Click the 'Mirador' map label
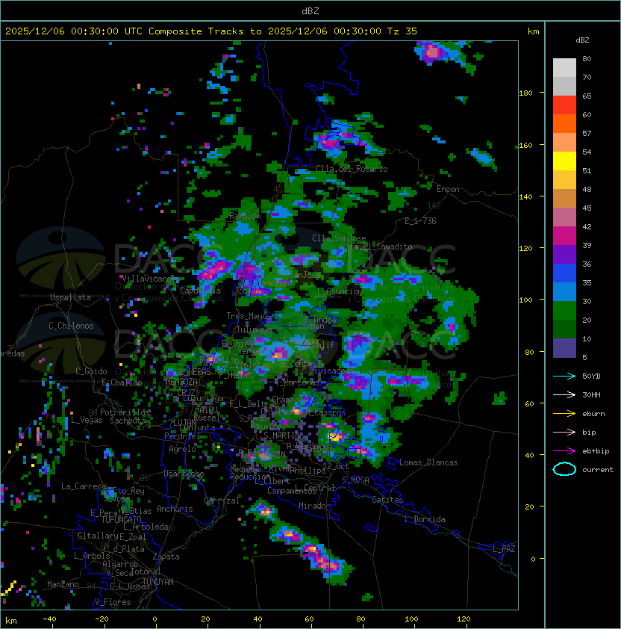This screenshot has width=621, height=629. (x=314, y=506)
